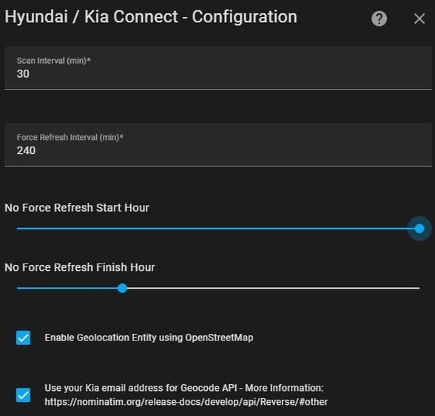435x416 pixels.
Task: Click the Hyundai / Kia Connect - Configuration title
Action: click(x=151, y=16)
